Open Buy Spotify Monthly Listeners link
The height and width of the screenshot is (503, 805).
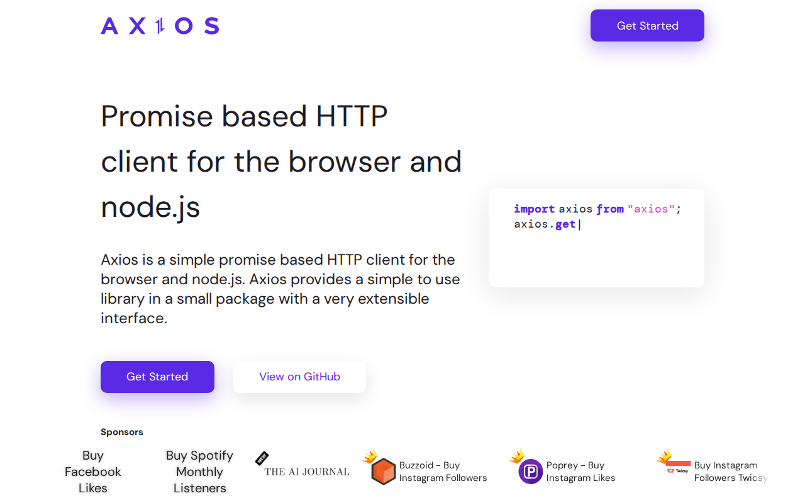pos(199,472)
